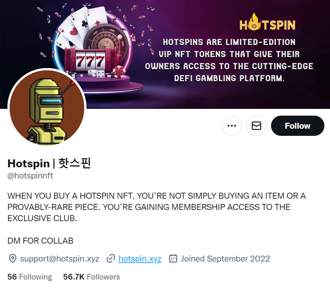Screen dimensions: 330x290
Task: View the 56 Following list
Action: coord(29,277)
